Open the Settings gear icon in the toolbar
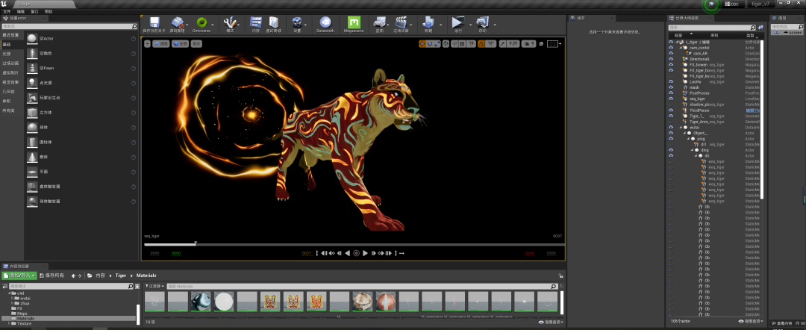This screenshot has width=806, height=330. [297, 22]
